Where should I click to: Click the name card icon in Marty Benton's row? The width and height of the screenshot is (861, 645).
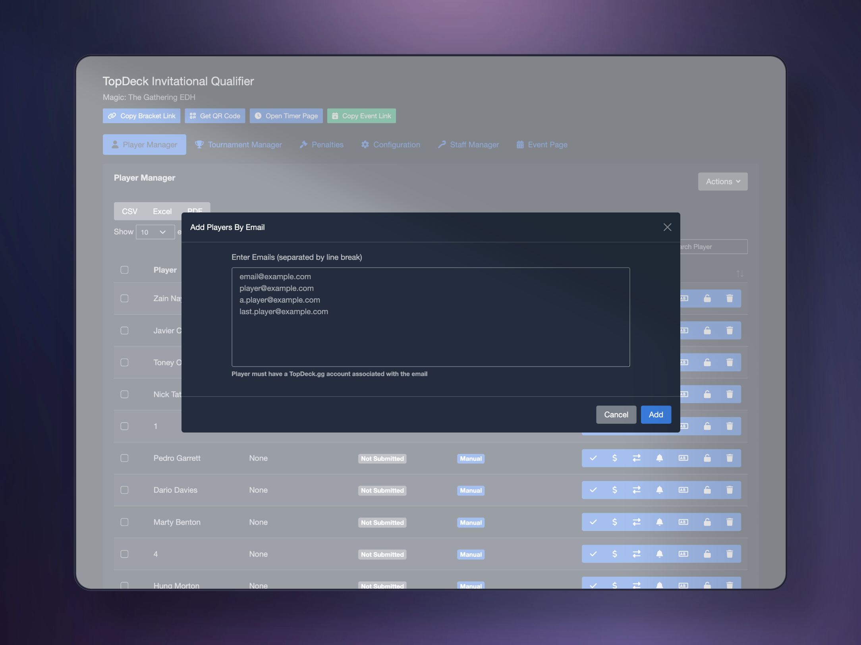[683, 522]
